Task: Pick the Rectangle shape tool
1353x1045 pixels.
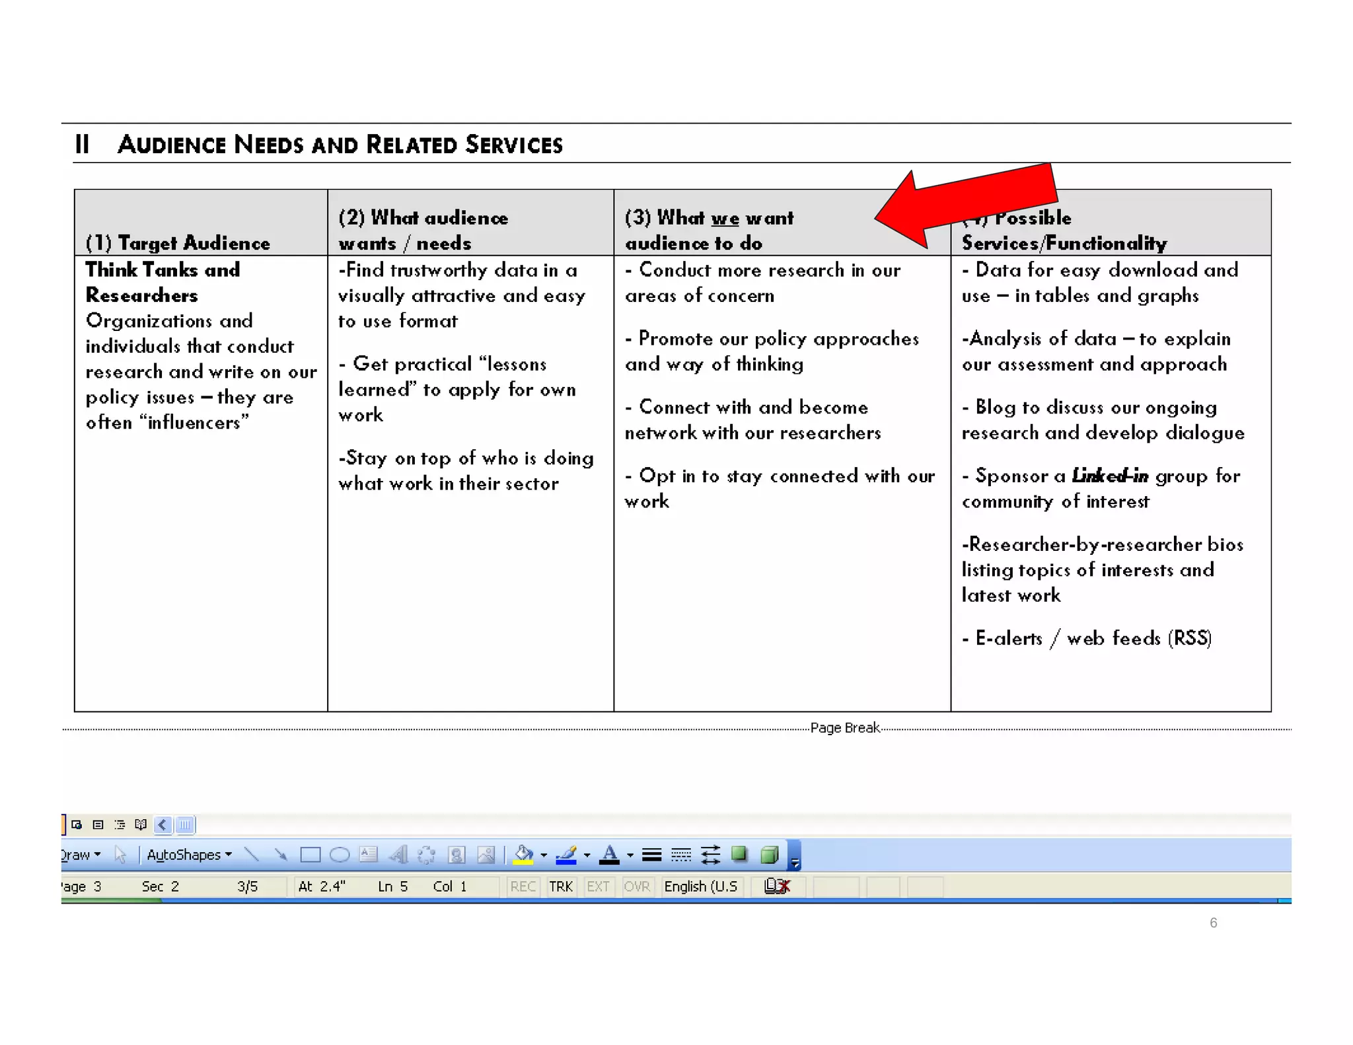Action: click(x=310, y=855)
